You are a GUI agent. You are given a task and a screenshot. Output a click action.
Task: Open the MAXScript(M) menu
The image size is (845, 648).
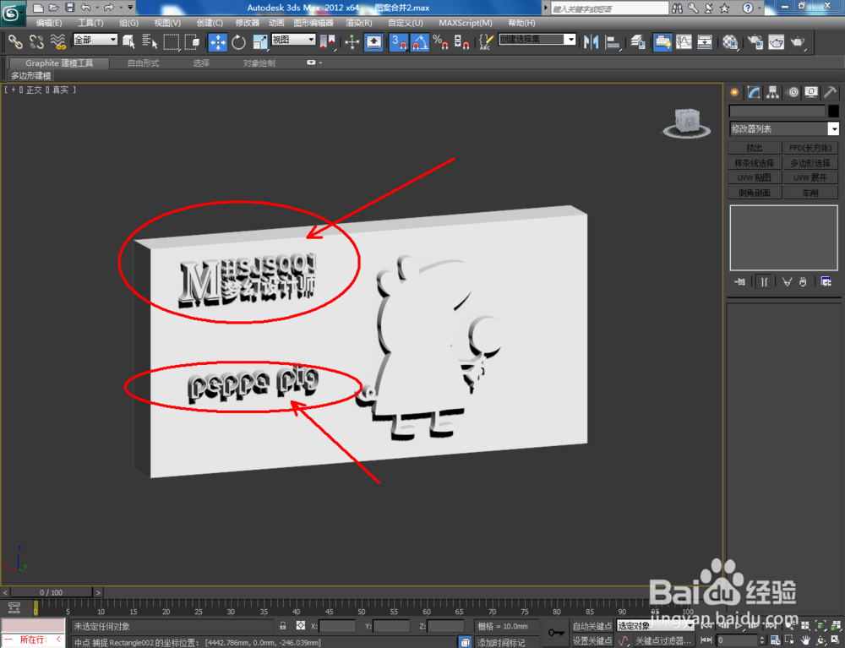coord(465,23)
